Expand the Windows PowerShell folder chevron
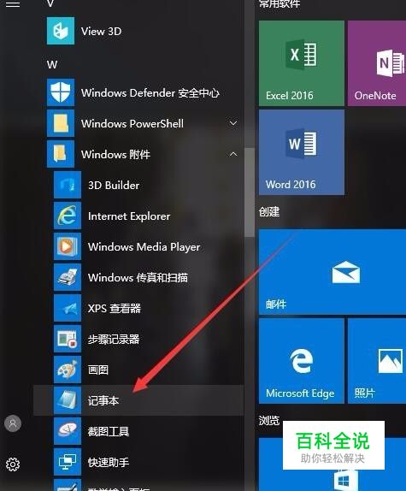Viewport: 406px width, 491px height. coord(233,123)
